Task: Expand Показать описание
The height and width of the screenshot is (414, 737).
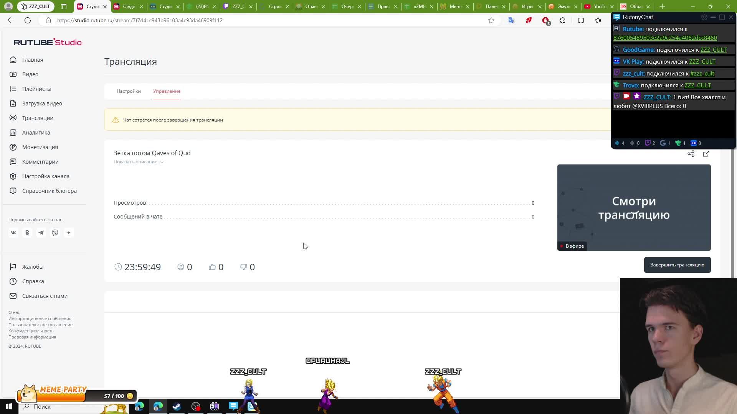Action: (x=138, y=162)
